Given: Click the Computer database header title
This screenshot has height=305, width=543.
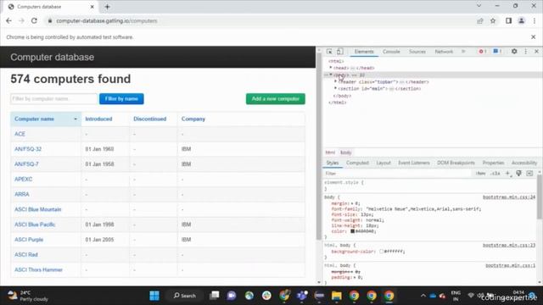Looking at the screenshot, I should click(x=52, y=57).
